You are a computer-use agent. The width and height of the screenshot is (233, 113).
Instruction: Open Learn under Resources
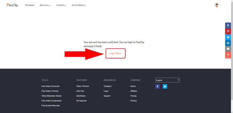pos(106,91)
